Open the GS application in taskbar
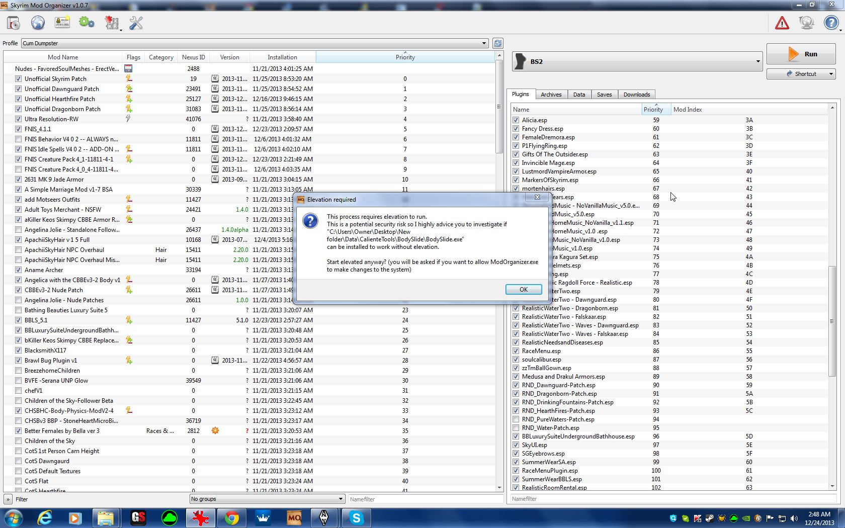 [138, 518]
